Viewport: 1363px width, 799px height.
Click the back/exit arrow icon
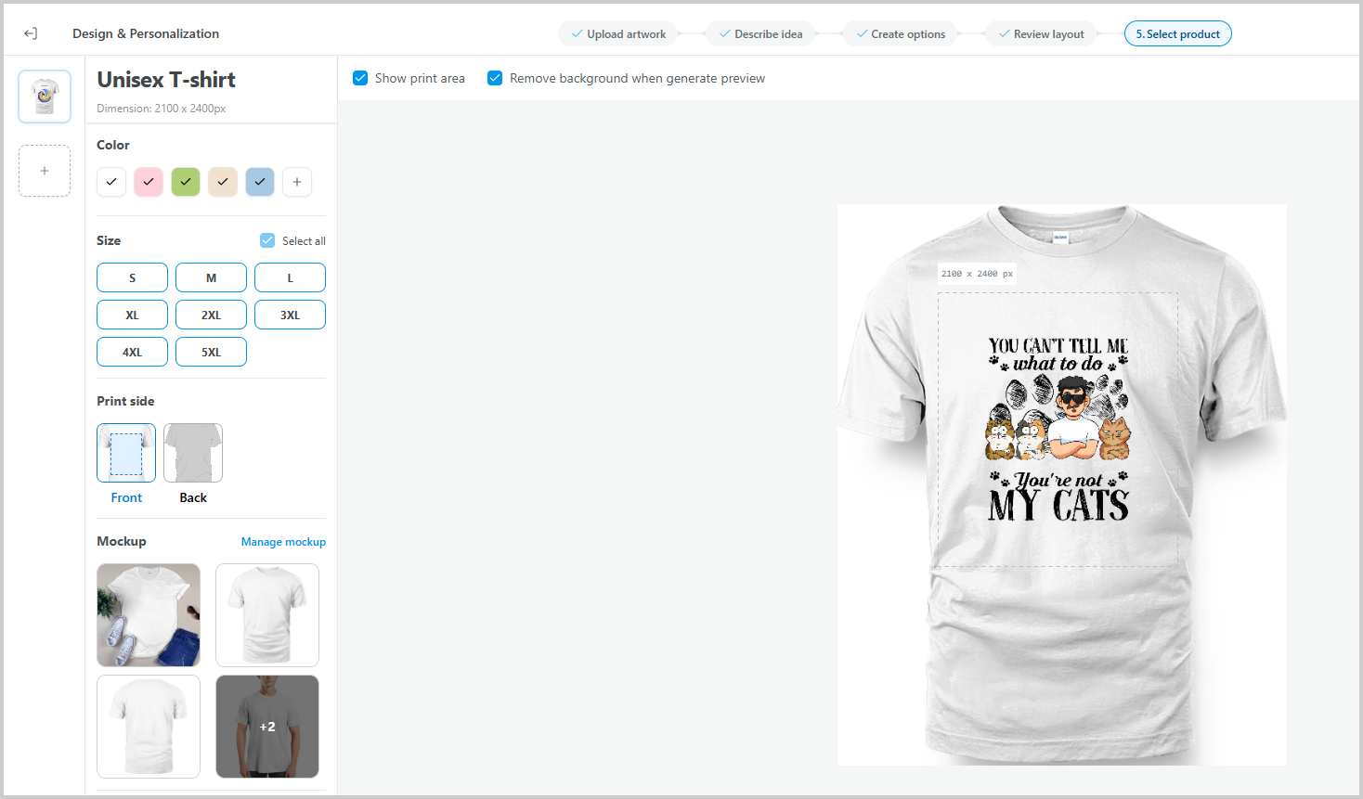coord(31,33)
